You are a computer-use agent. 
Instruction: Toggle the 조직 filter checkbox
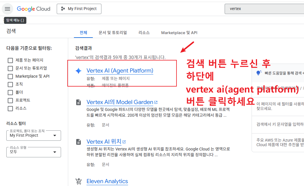click(x=10, y=84)
